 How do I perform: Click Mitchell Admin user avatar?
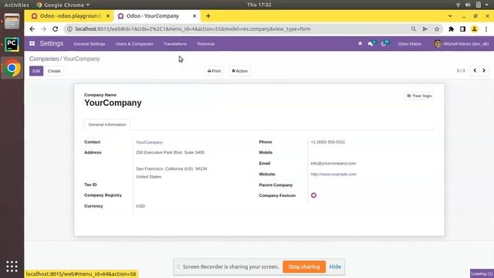(x=438, y=43)
